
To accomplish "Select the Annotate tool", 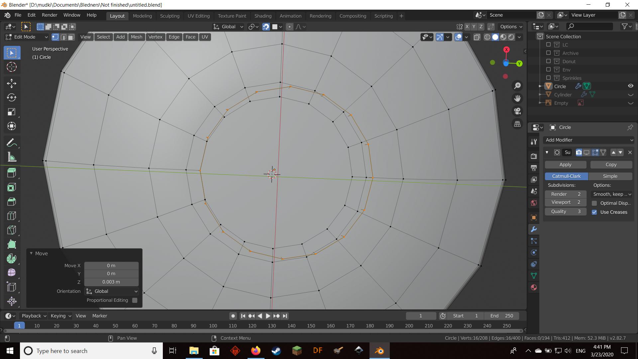I will click(12, 143).
